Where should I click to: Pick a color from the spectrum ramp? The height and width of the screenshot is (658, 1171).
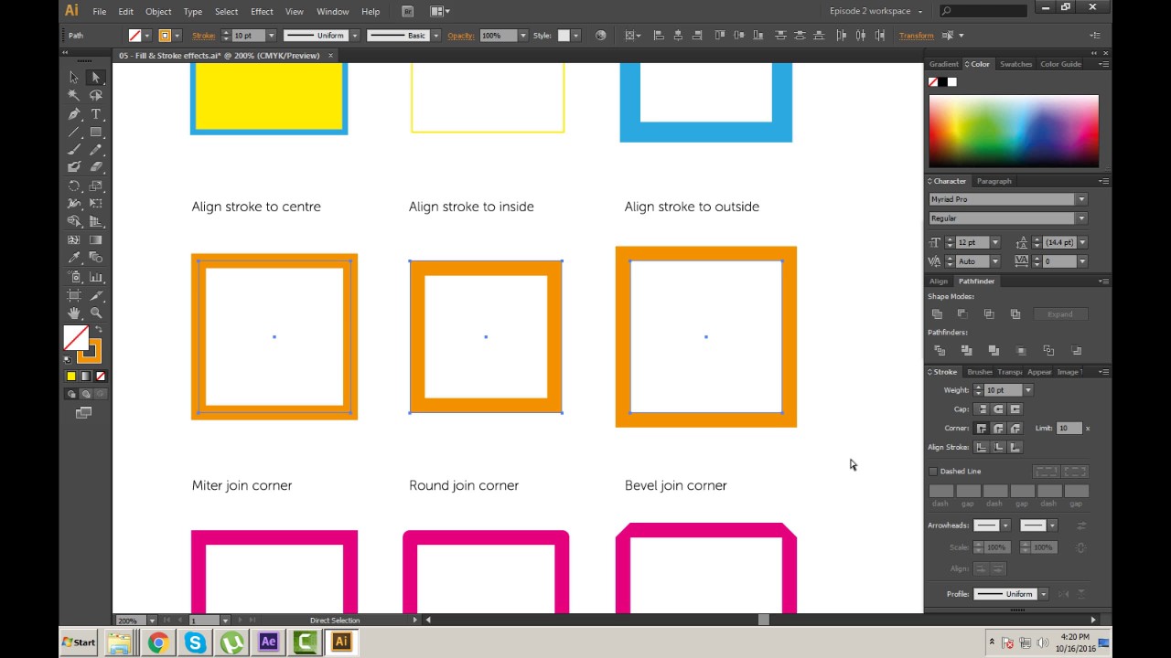(x=1014, y=131)
